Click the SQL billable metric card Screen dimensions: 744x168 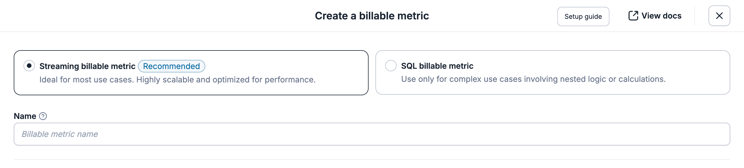[x=549, y=72]
